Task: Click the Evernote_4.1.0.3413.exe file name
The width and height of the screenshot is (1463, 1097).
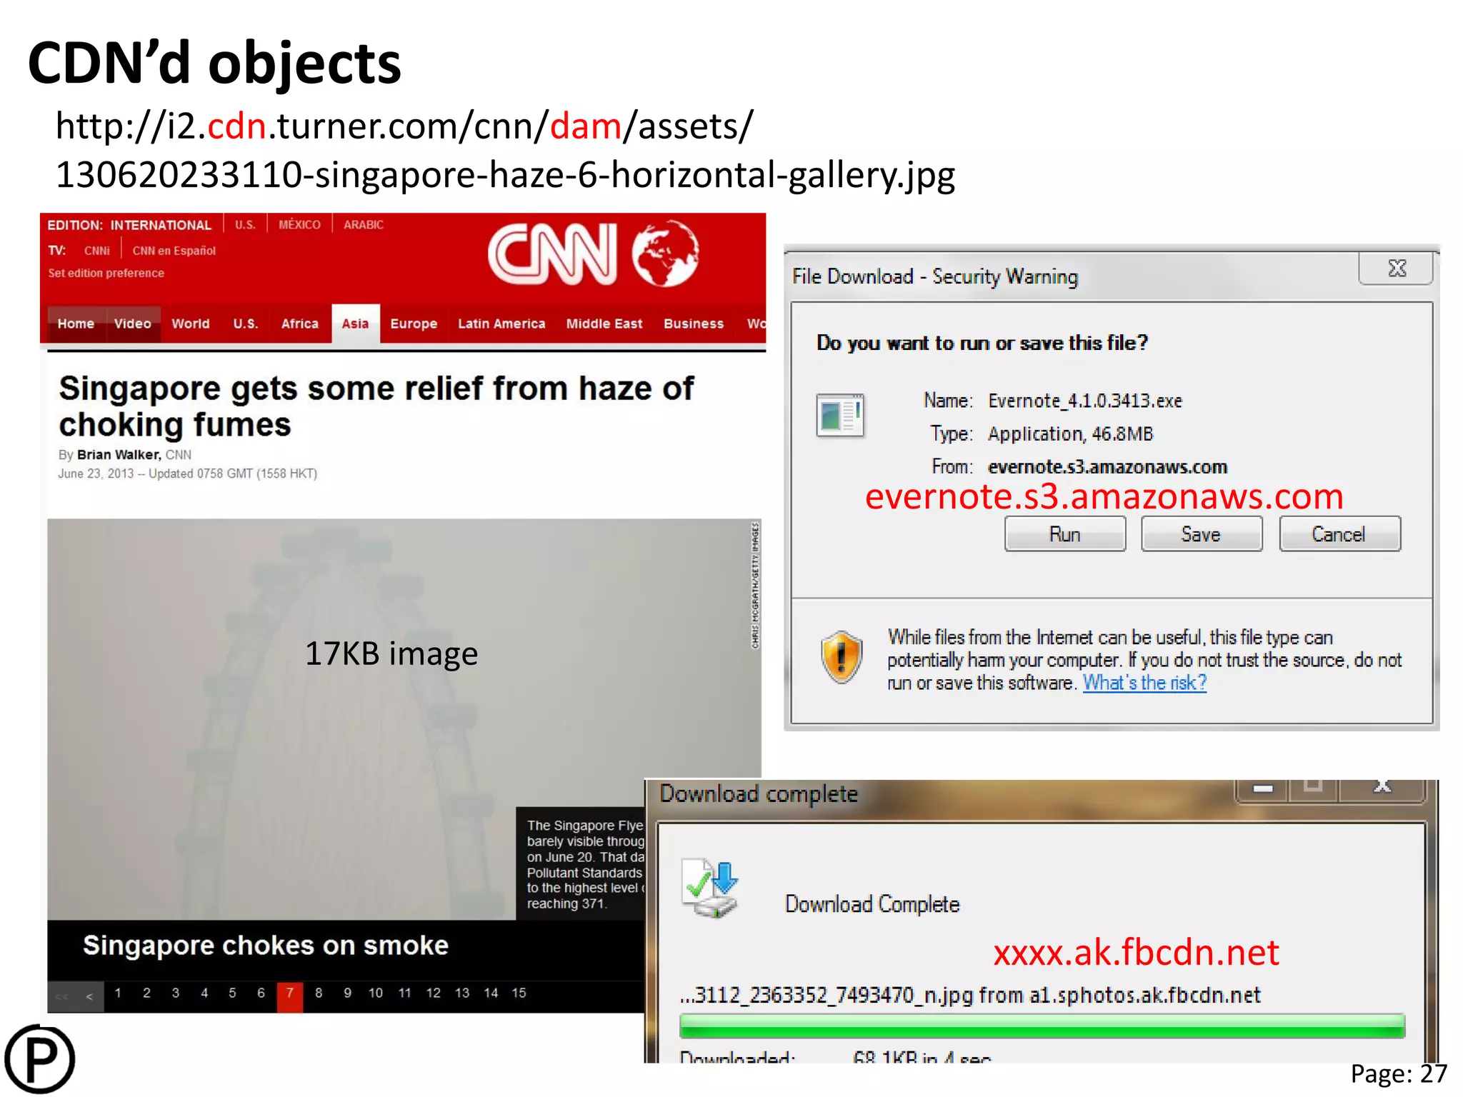Action: click(1085, 401)
